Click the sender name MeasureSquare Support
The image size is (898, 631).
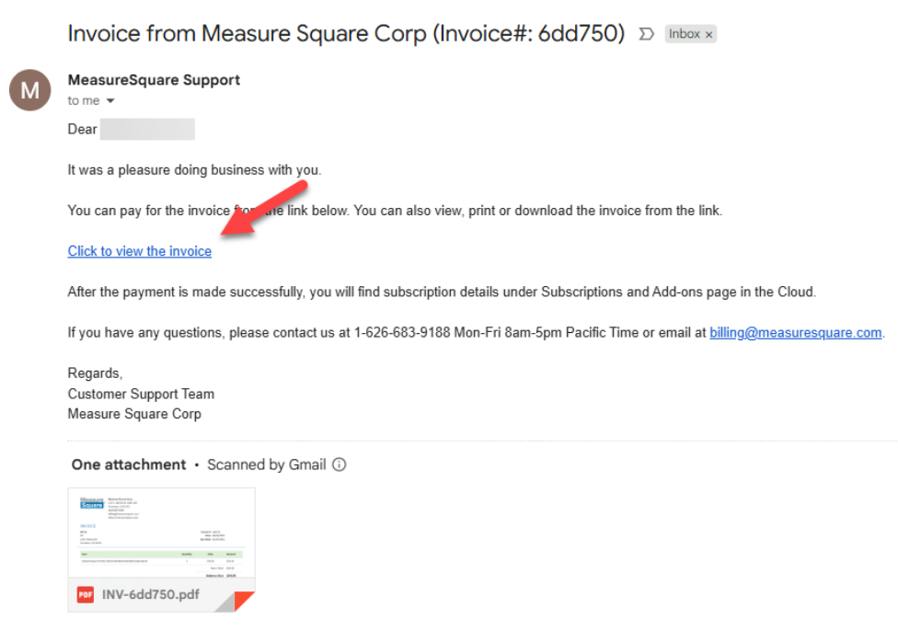154,80
